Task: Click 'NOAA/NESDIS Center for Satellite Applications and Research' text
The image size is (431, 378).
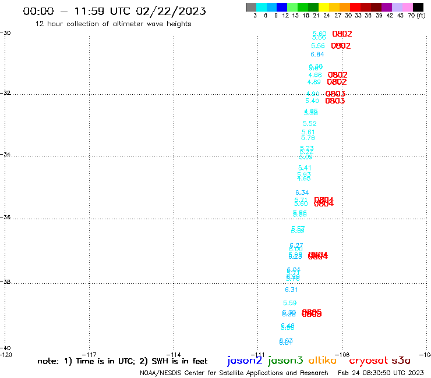Action: click(234, 373)
